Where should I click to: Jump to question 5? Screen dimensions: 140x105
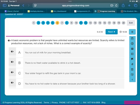[x=52, y=23]
